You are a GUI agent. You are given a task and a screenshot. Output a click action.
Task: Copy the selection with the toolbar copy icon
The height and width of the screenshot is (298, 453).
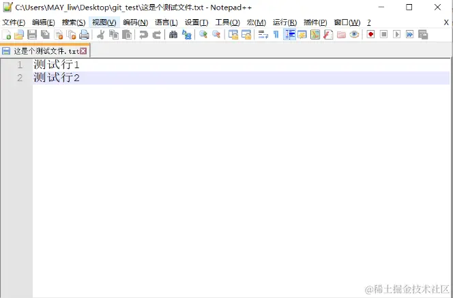pyautogui.click(x=113, y=35)
